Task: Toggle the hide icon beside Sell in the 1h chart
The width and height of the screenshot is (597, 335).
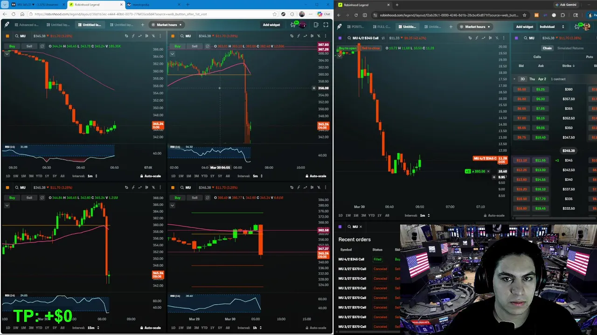Action: pos(208,198)
